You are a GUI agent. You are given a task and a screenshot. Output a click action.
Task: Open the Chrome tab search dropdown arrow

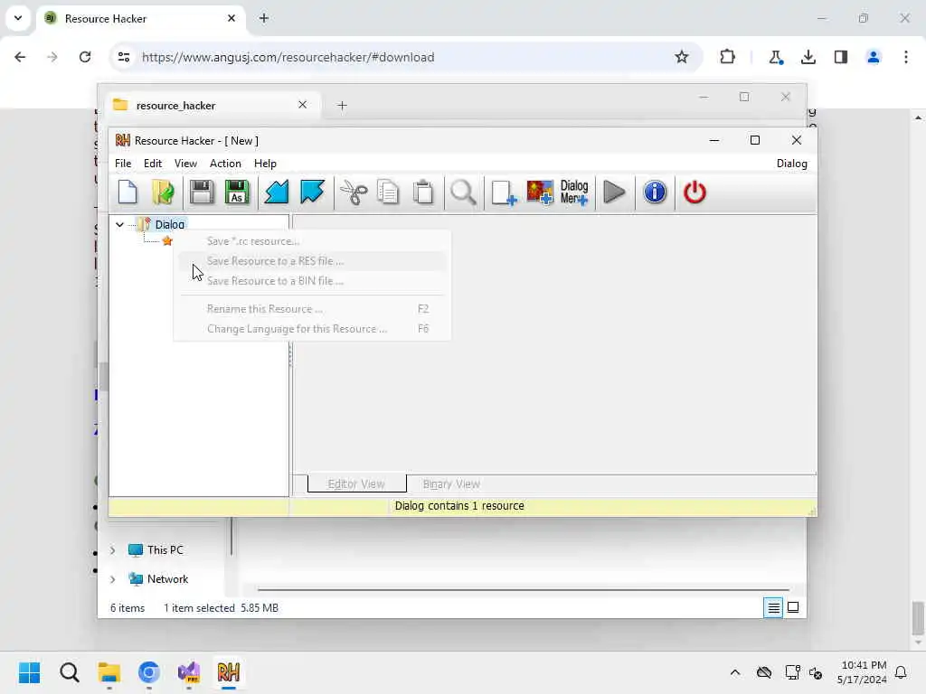18,18
